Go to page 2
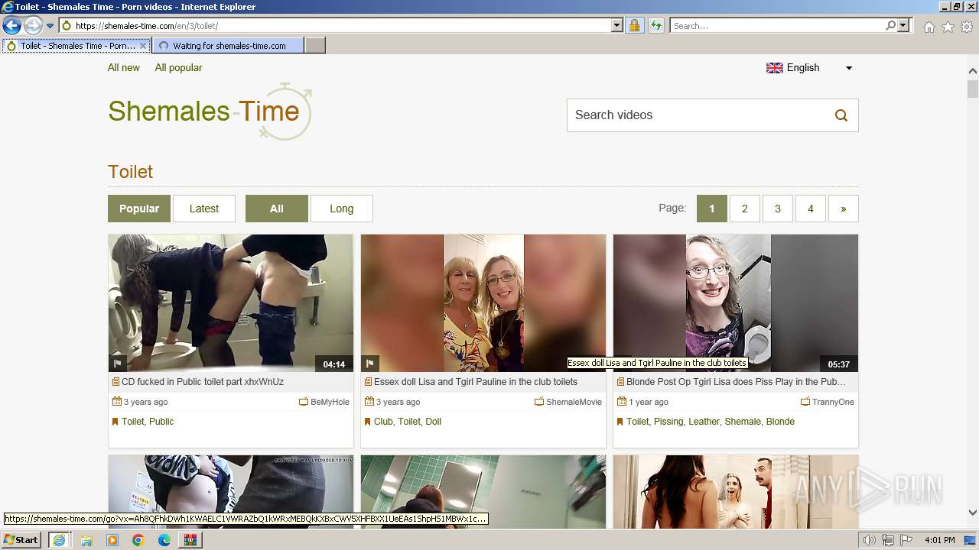The height and width of the screenshot is (550, 979). click(x=745, y=209)
